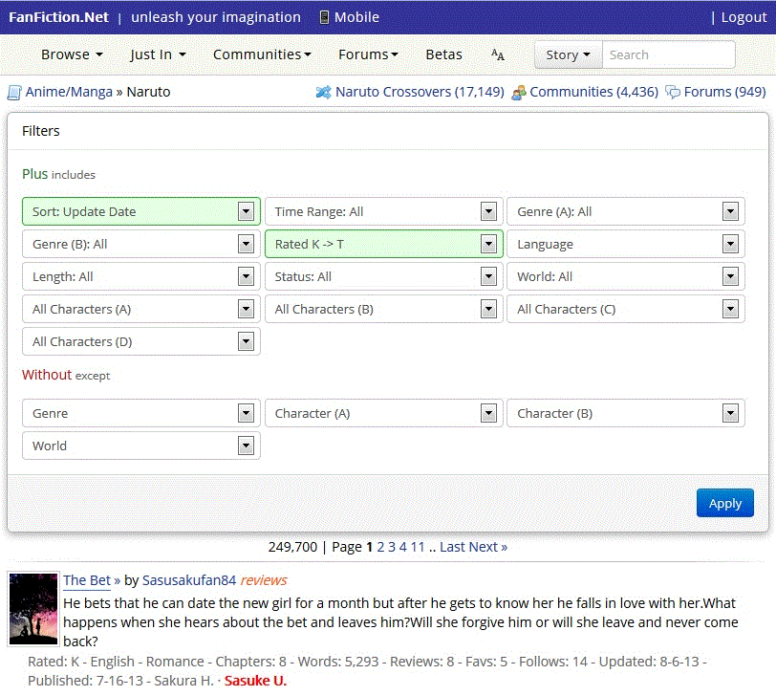Click the Next » pagination link
Image resolution: width=776 pixels, height=696 pixels.
pos(488,547)
